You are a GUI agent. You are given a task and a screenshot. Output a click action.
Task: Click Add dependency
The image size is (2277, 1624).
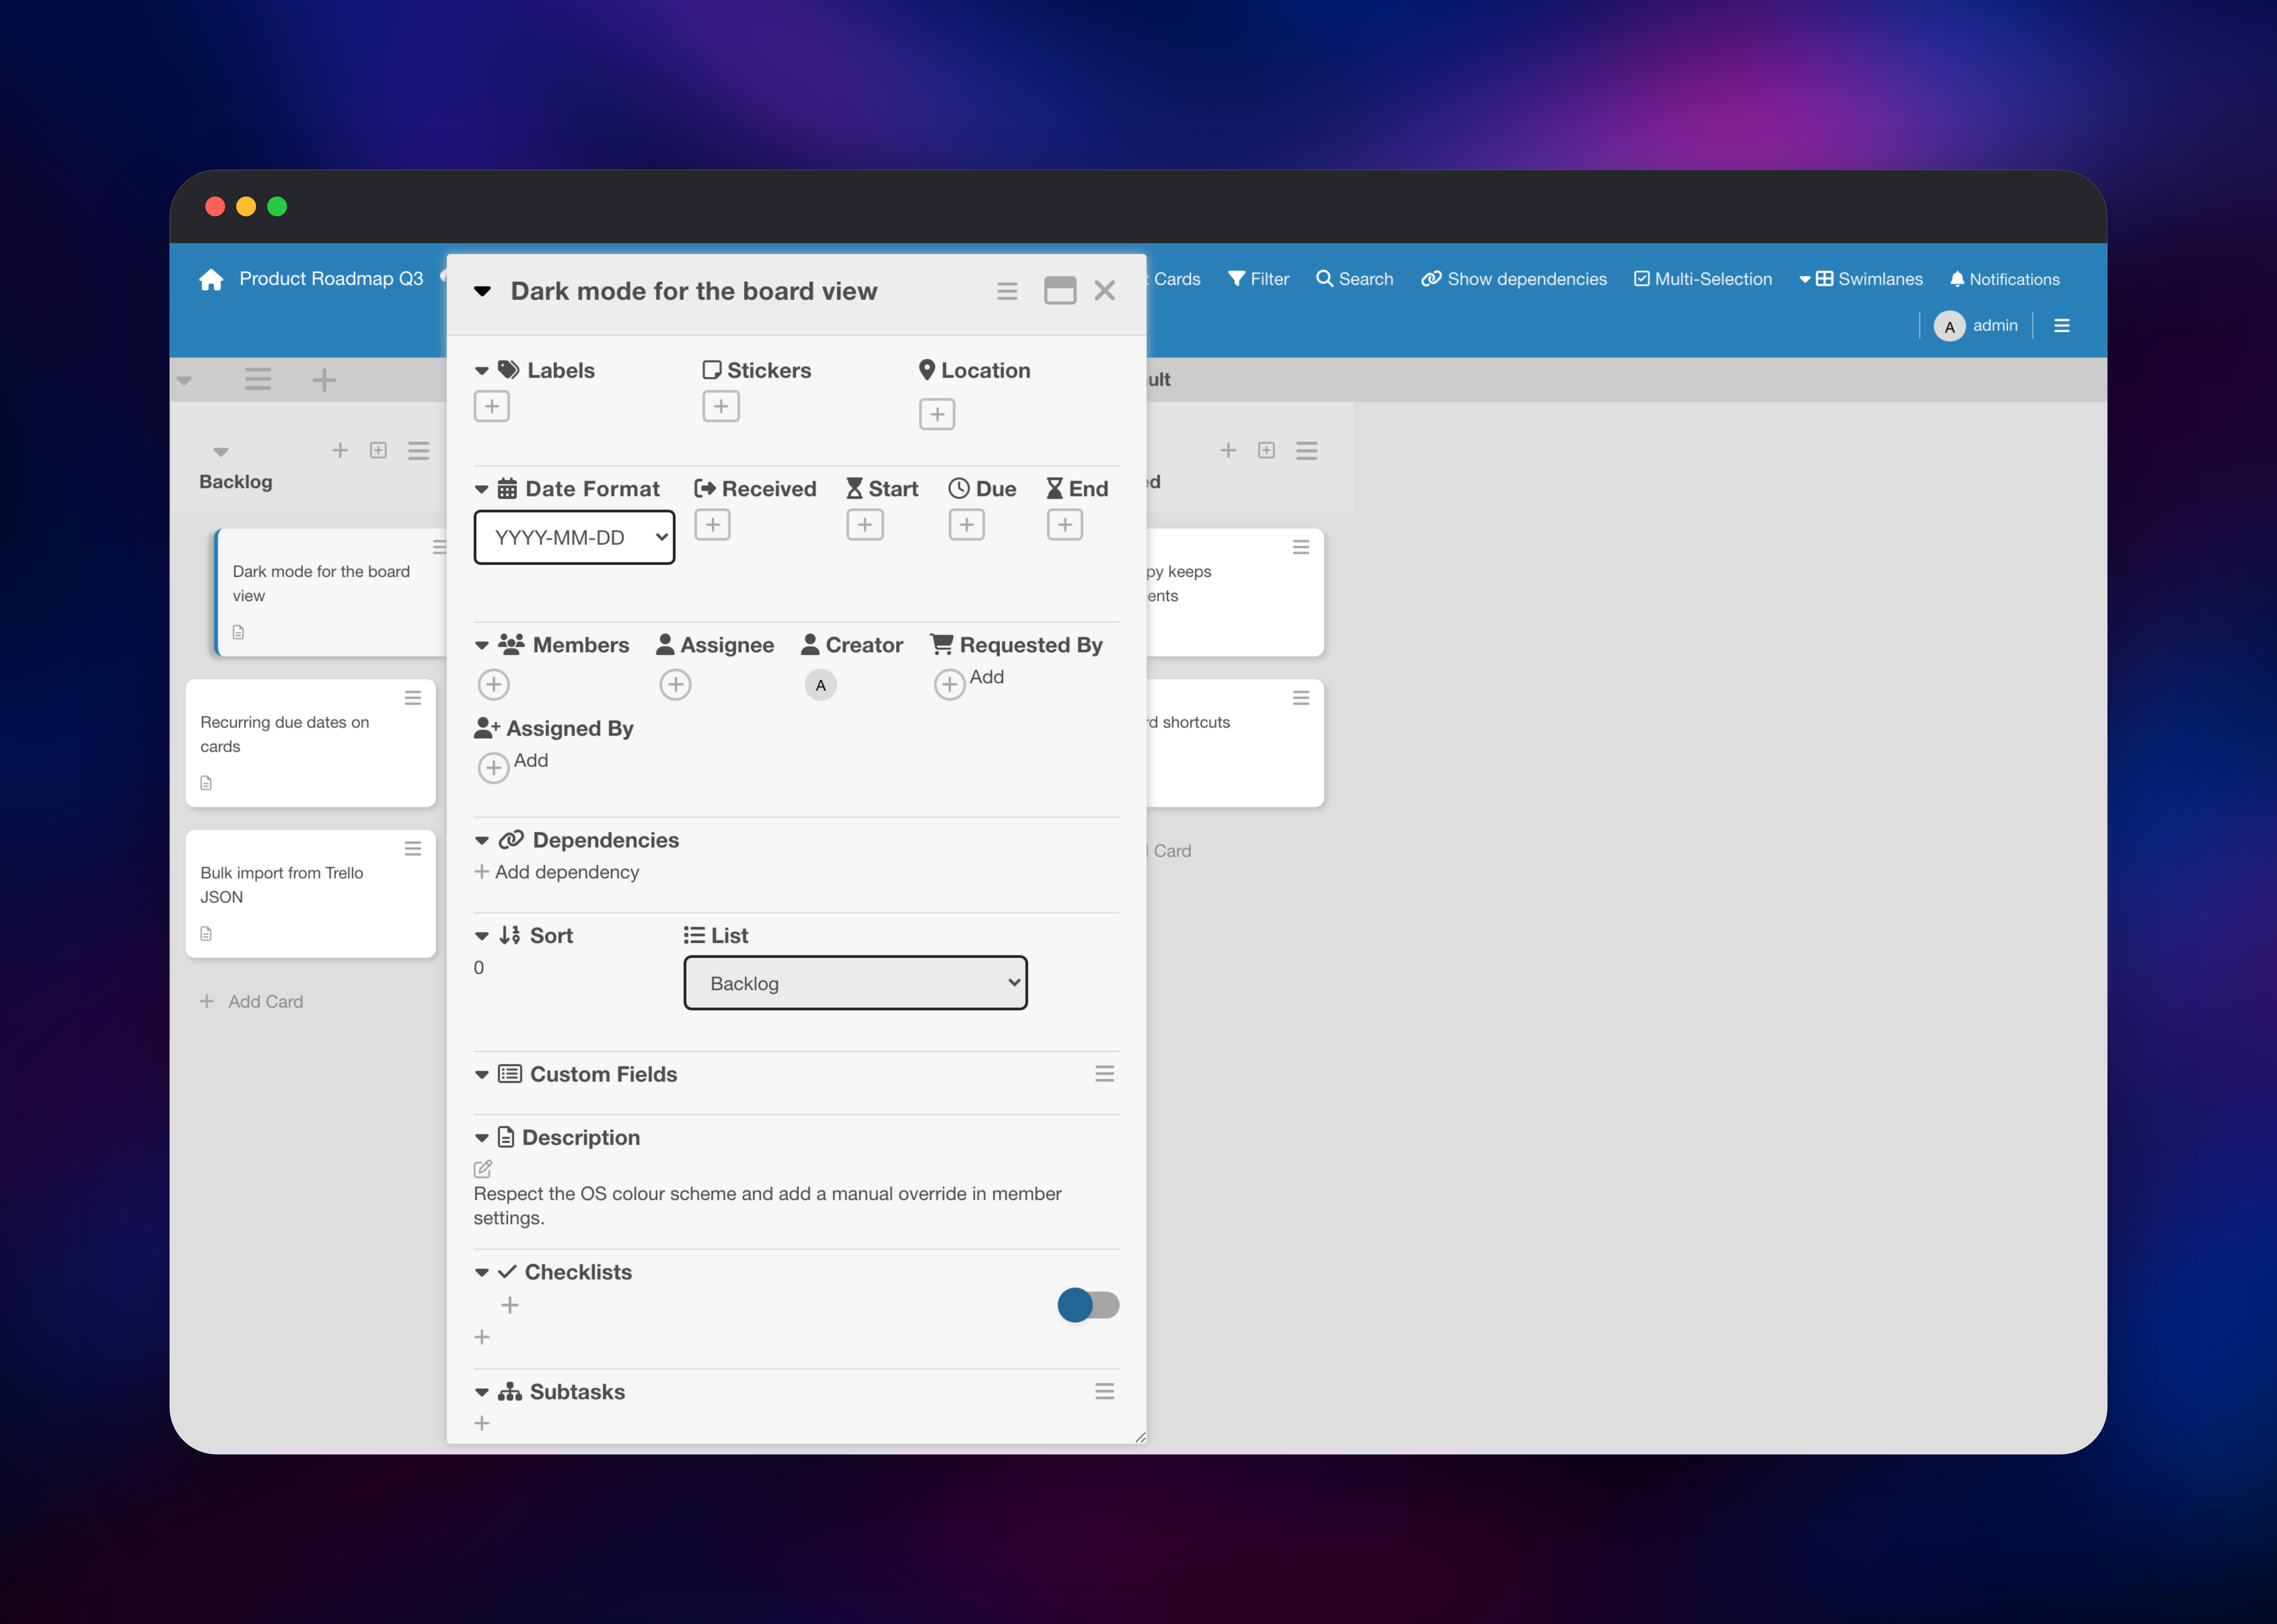pos(557,872)
